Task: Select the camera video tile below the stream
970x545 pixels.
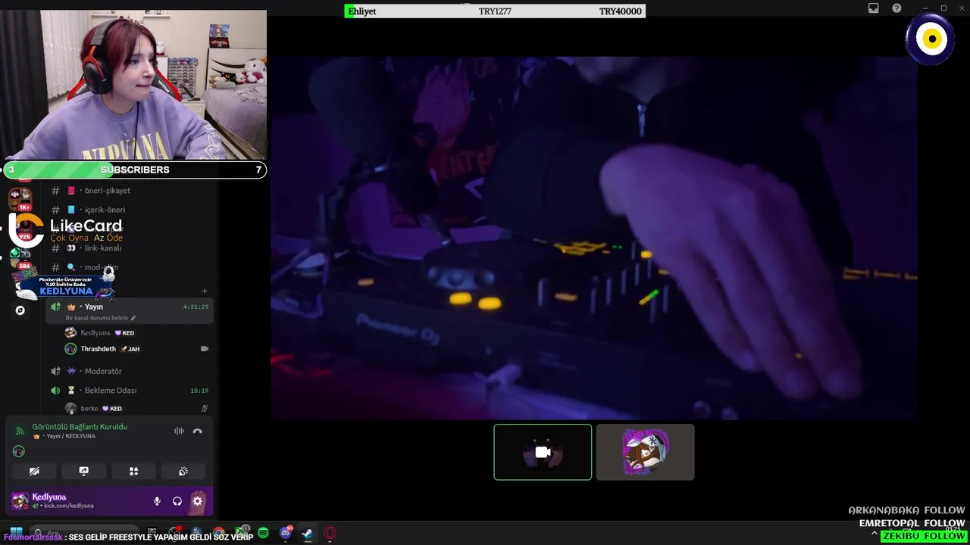Action: 543,452
